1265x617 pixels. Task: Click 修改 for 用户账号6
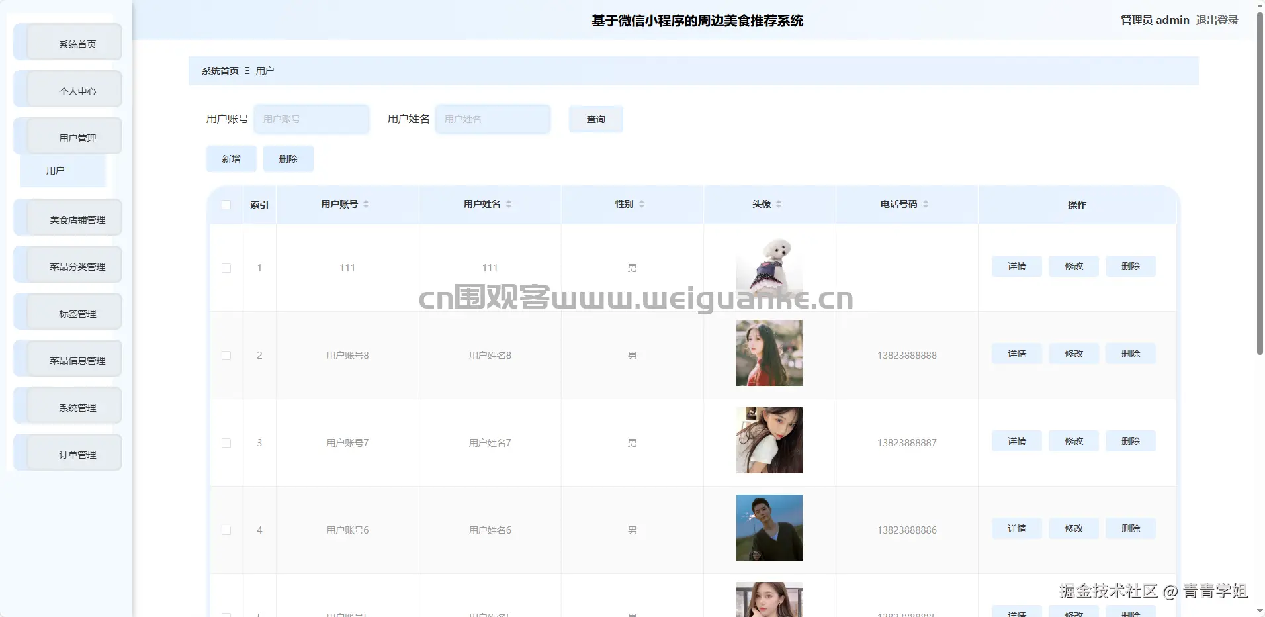1074,528
